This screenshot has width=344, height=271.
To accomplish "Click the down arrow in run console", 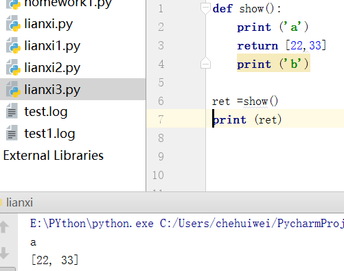I will 4,253.
